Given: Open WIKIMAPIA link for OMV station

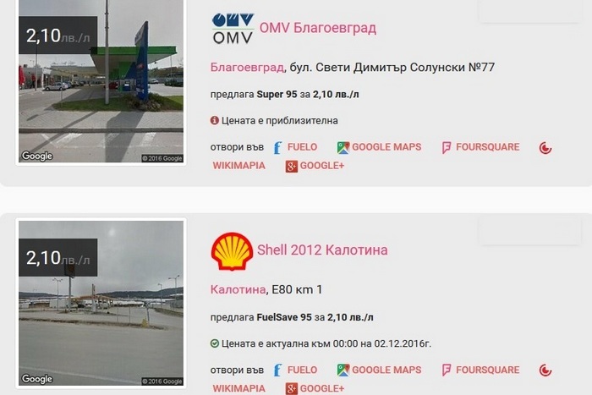Looking at the screenshot, I should pos(239,166).
